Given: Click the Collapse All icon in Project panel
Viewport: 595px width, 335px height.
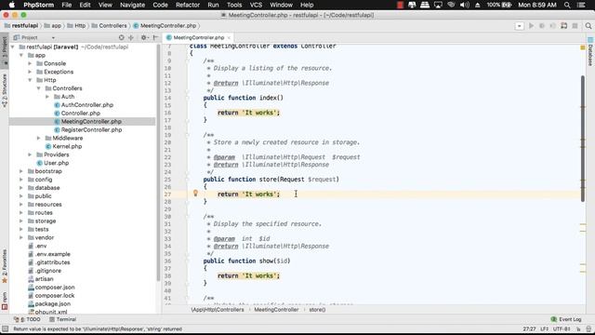Looking at the screenshot, I should [131, 37].
